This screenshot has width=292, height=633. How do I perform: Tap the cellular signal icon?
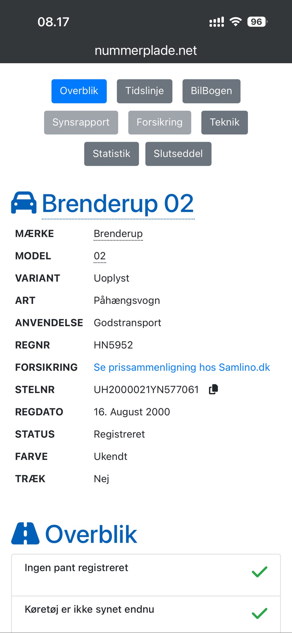coord(217,22)
